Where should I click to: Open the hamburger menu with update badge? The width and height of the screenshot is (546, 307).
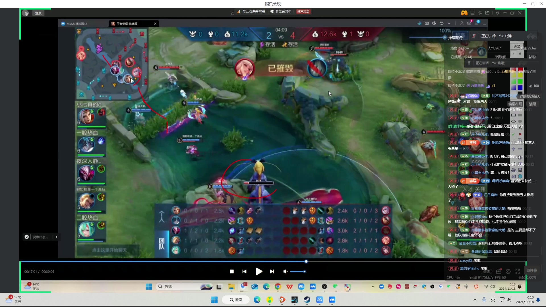477,23
